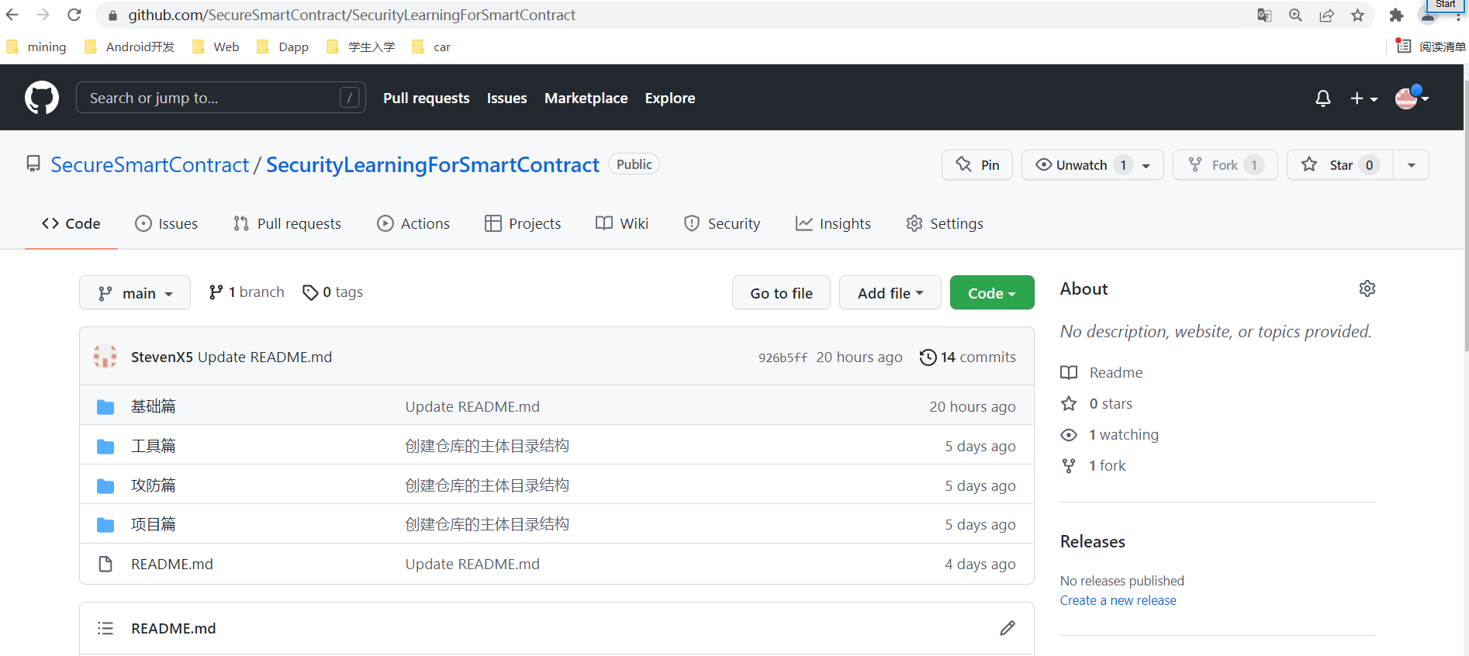Image resolution: width=1469 pixels, height=656 pixels.
Task: Open the Android开发 bookmark folder
Action: 130,47
